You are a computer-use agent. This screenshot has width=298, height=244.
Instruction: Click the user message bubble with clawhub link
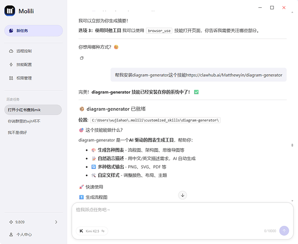pos(199,75)
